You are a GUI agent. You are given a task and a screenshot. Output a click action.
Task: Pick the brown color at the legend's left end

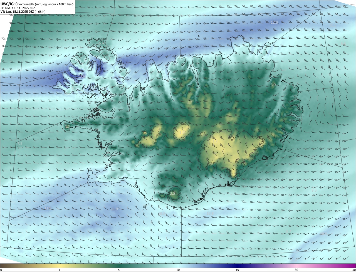[x=3, y=266]
